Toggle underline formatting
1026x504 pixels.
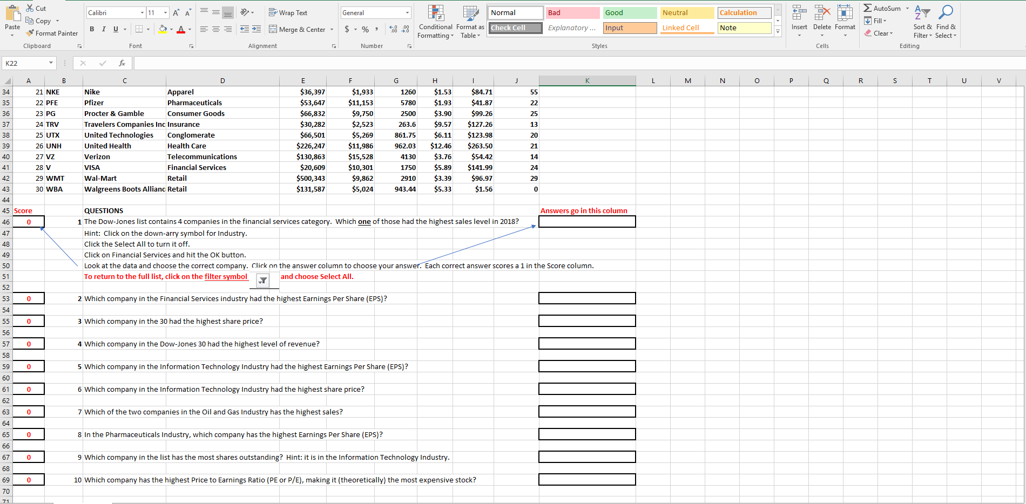click(114, 29)
